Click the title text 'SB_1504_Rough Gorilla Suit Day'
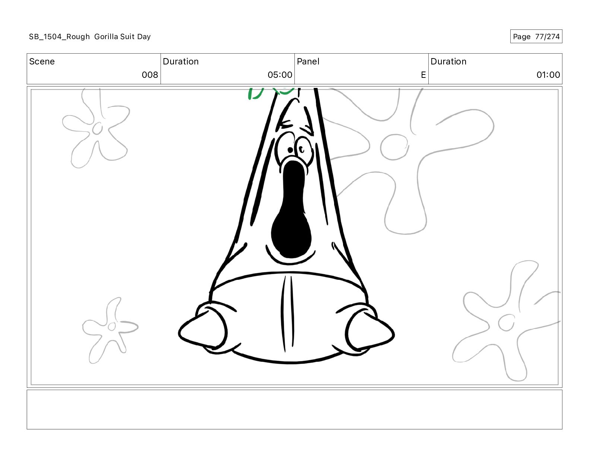 click(90, 37)
